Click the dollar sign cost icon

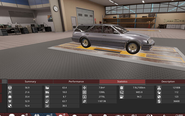pos(159,101)
